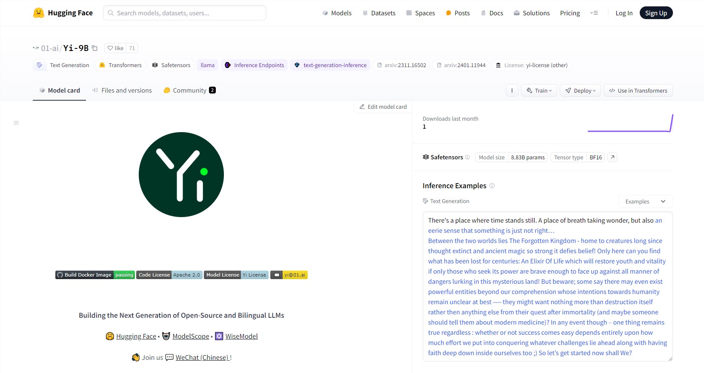Open the Model License Yi License badge
Viewport: 704px width, 373px height.
pos(236,275)
